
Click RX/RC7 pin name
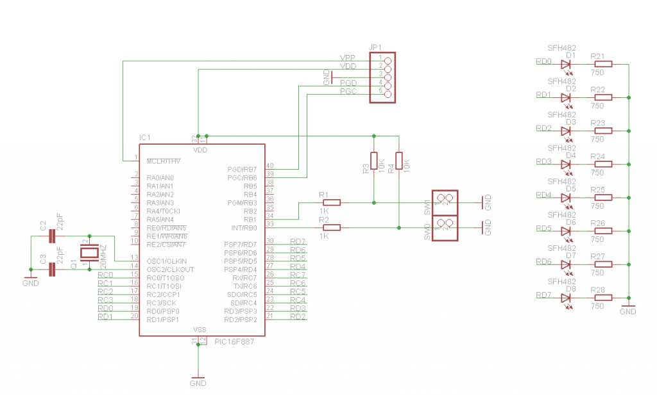point(244,278)
